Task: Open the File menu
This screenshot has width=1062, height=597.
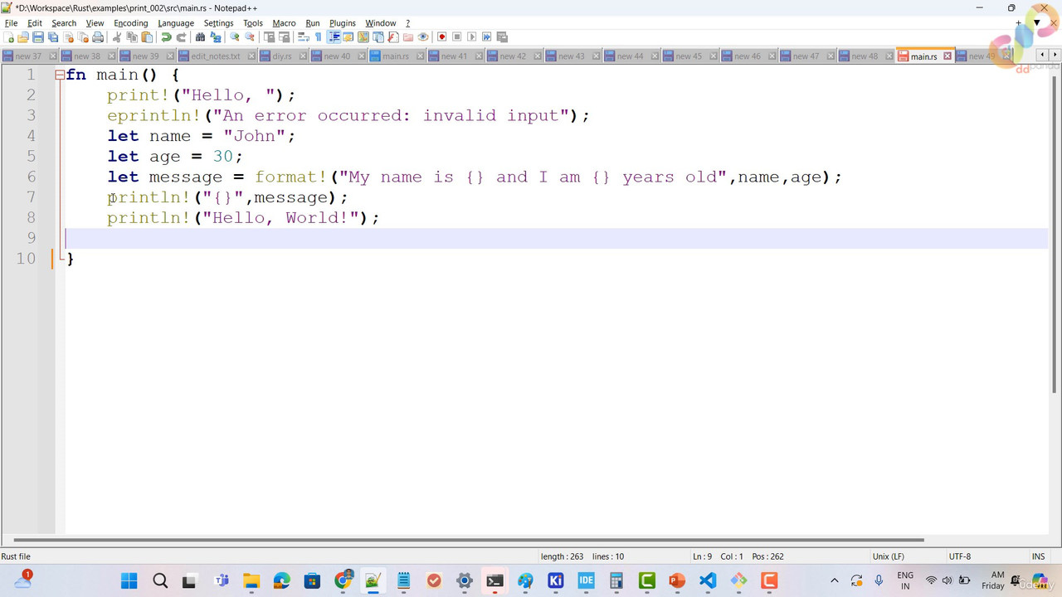Action: [x=11, y=23]
